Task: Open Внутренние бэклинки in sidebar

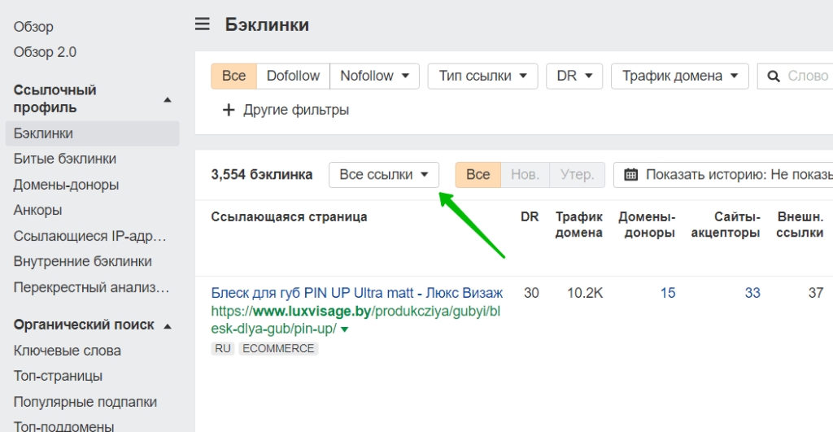Action: 82,261
